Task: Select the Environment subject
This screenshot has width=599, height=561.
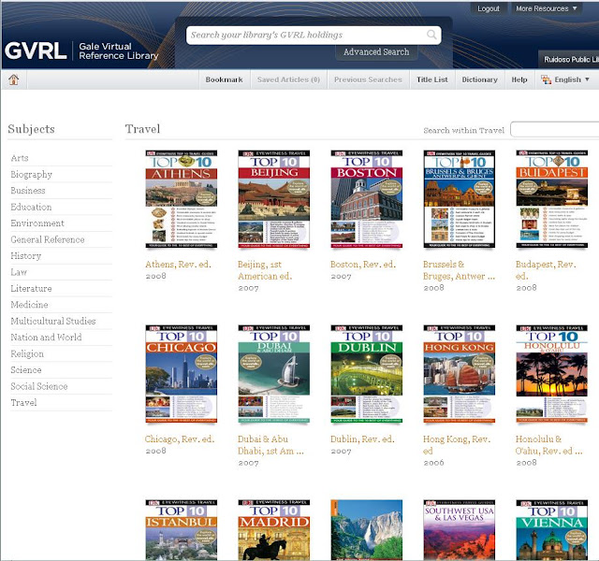Action: click(37, 223)
